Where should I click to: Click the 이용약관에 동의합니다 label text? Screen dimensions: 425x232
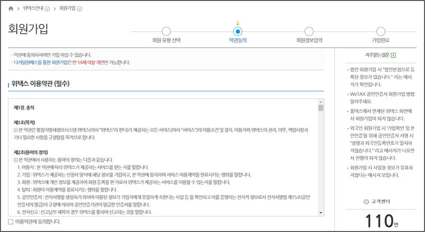tap(38, 222)
